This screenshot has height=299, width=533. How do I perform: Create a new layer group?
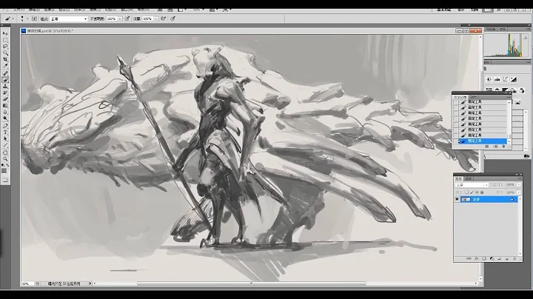tap(499, 258)
